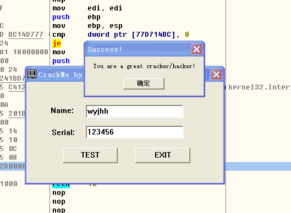
Task: Close the Success message box
Action: point(196,49)
